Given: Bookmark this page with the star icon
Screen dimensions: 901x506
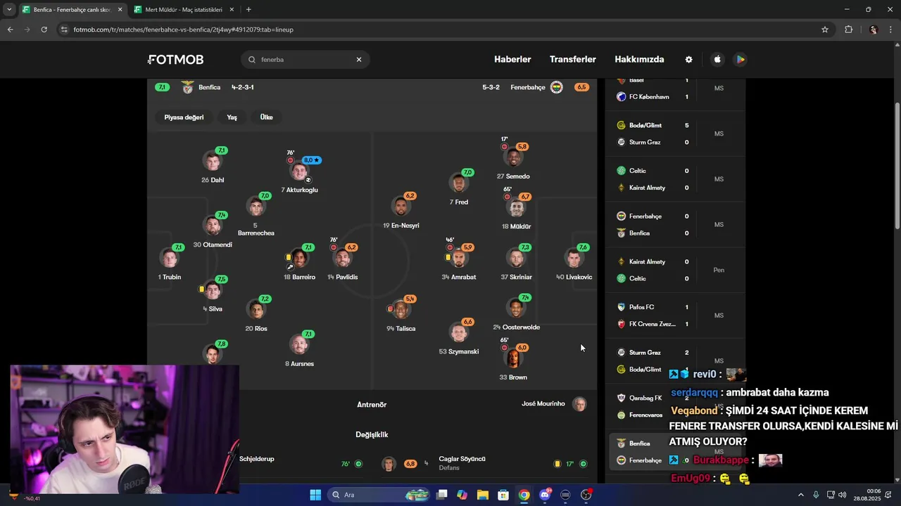Looking at the screenshot, I should pos(825,30).
